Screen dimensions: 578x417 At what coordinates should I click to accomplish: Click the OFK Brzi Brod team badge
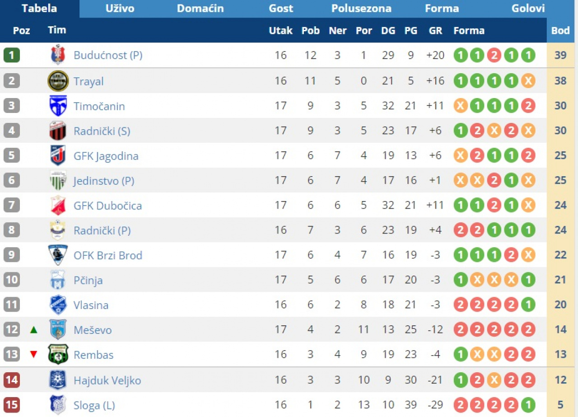[x=58, y=255]
